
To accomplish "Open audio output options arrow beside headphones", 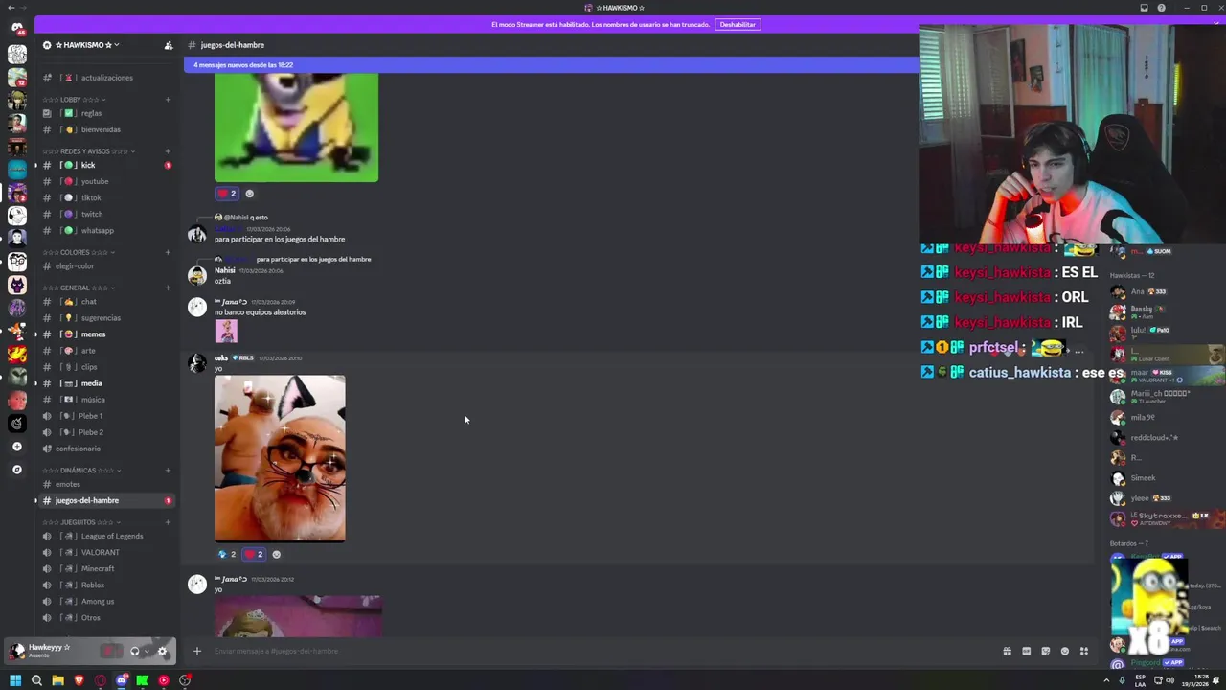I will [146, 652].
